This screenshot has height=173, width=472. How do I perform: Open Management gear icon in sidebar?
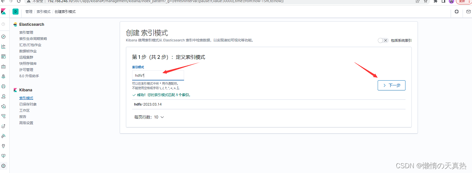(x=3, y=166)
